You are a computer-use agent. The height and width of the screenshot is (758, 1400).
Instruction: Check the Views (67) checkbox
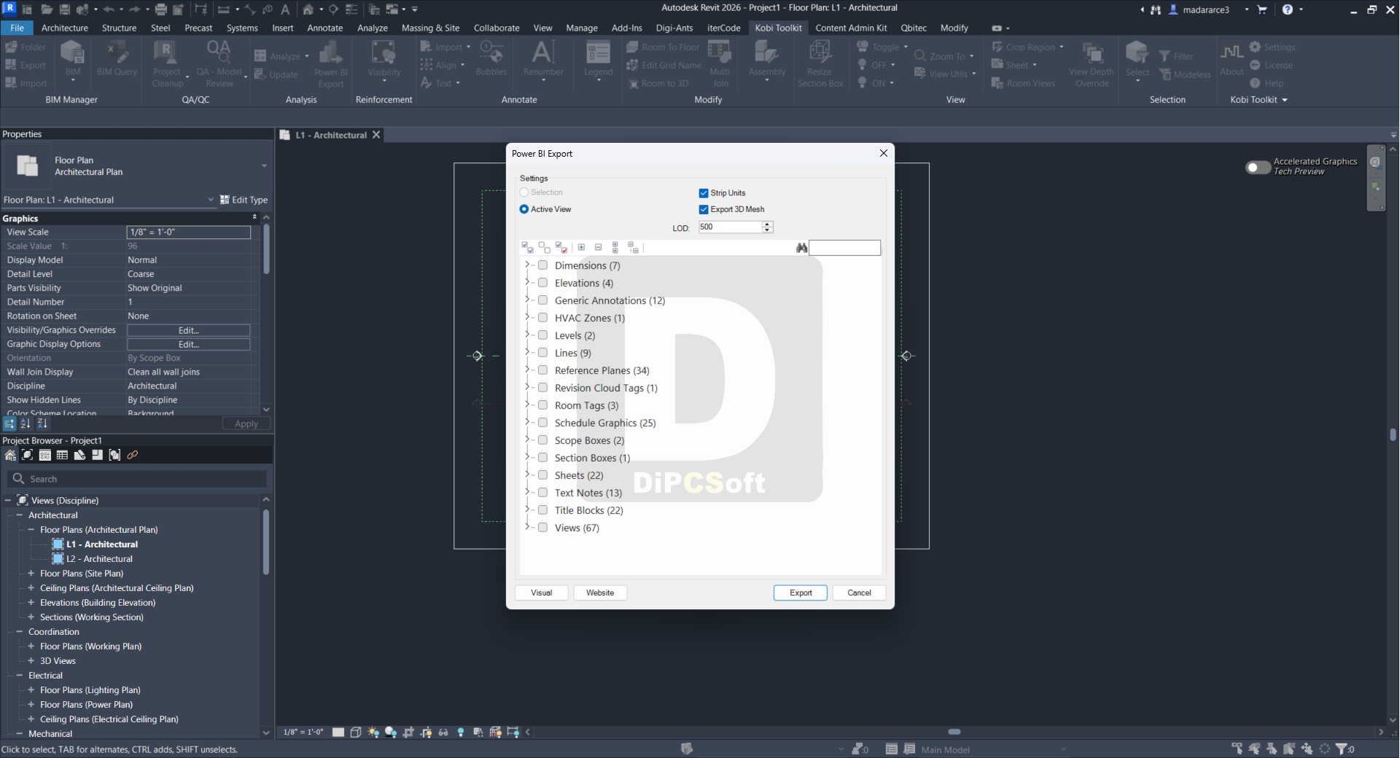[542, 528]
